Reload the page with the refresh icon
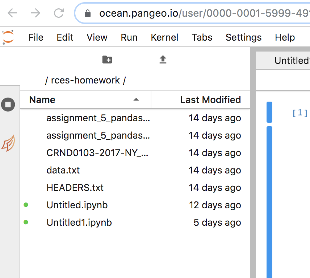 [59, 12]
